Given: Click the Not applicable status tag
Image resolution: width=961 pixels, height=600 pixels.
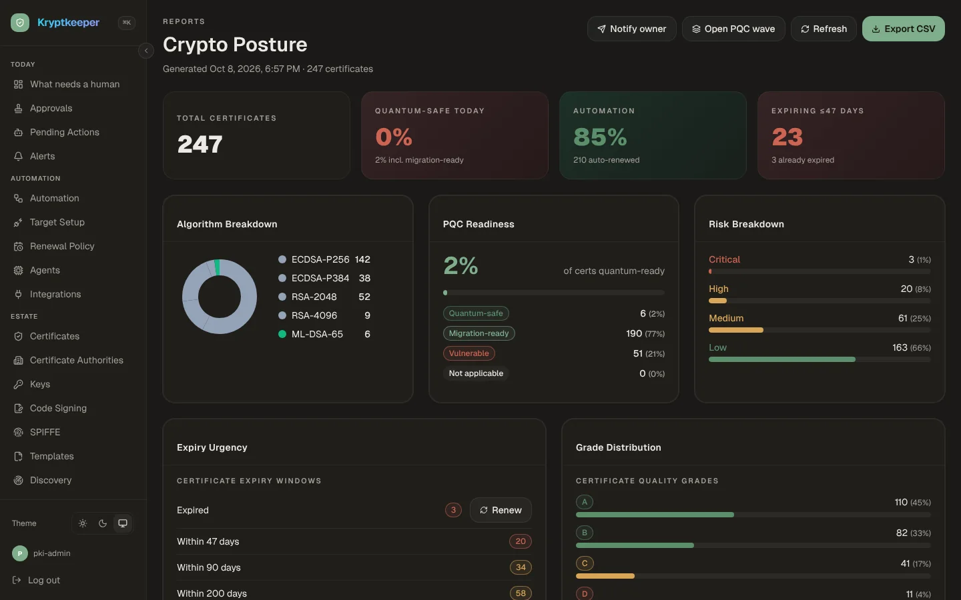Looking at the screenshot, I should (x=476, y=373).
